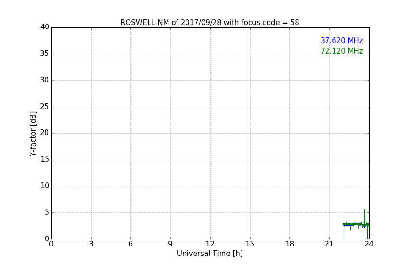Select the blue '37.620 MHz' legend label
The height and width of the screenshot is (273, 410).
342,40
